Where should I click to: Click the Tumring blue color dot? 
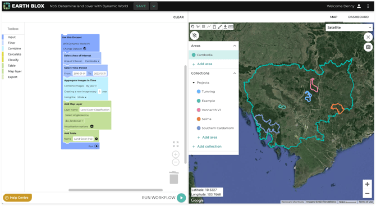coord(199,91)
